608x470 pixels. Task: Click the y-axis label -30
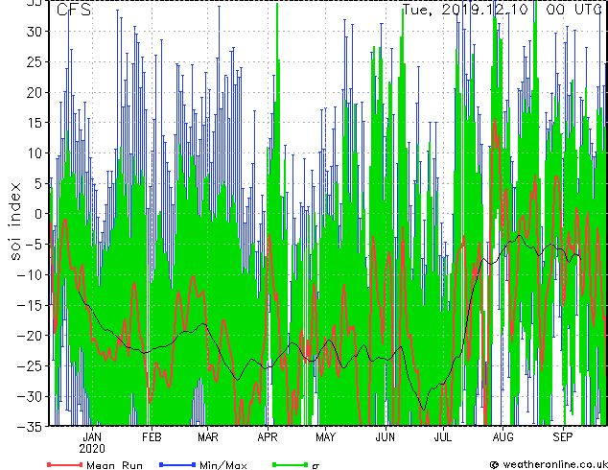point(30,396)
